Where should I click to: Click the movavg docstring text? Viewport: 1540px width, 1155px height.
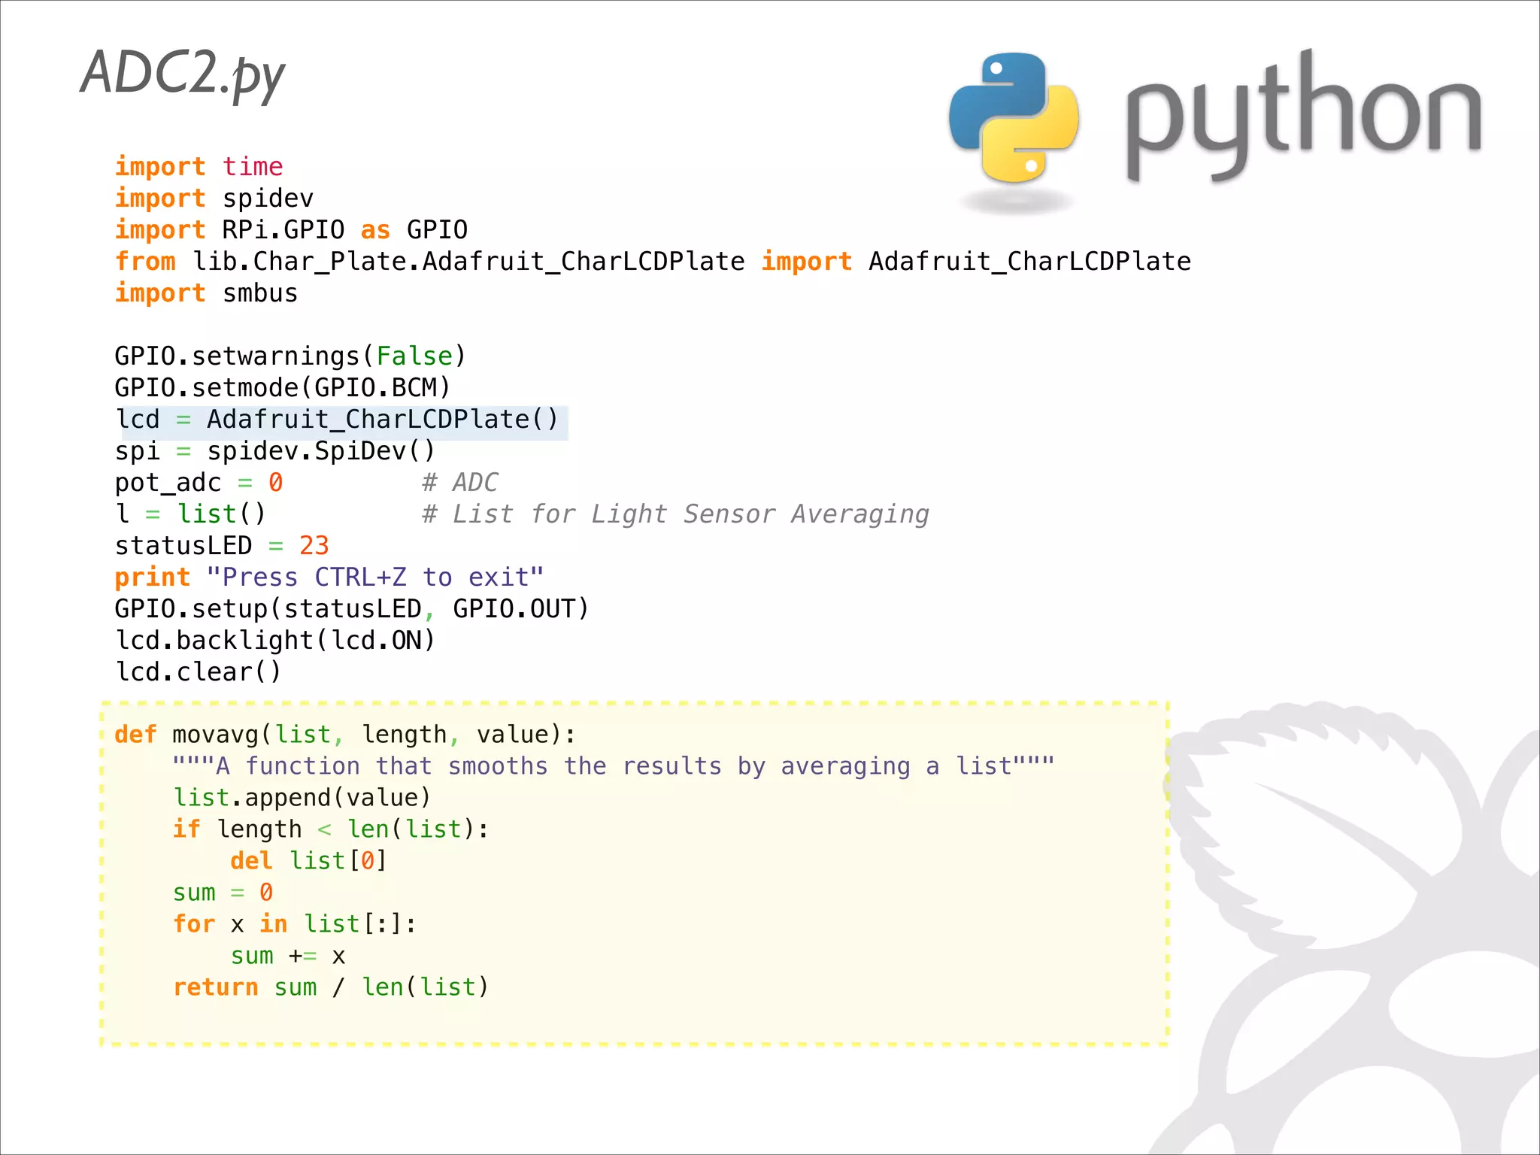tap(613, 765)
